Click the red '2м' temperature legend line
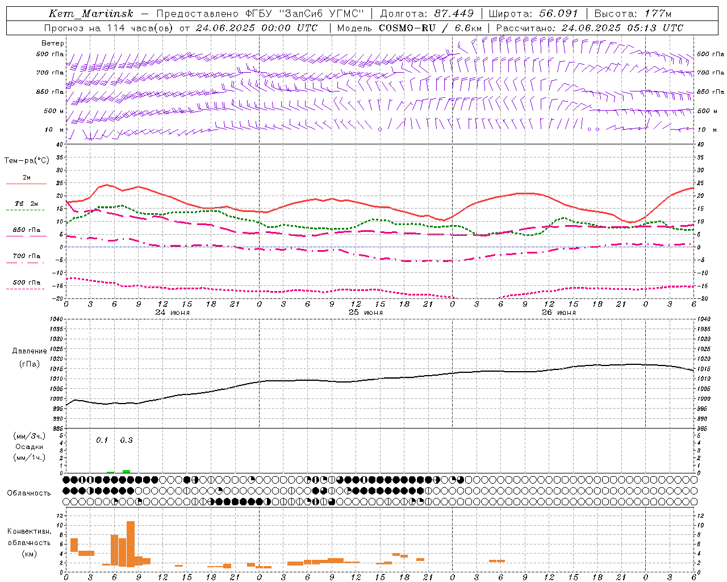 (x=26, y=184)
